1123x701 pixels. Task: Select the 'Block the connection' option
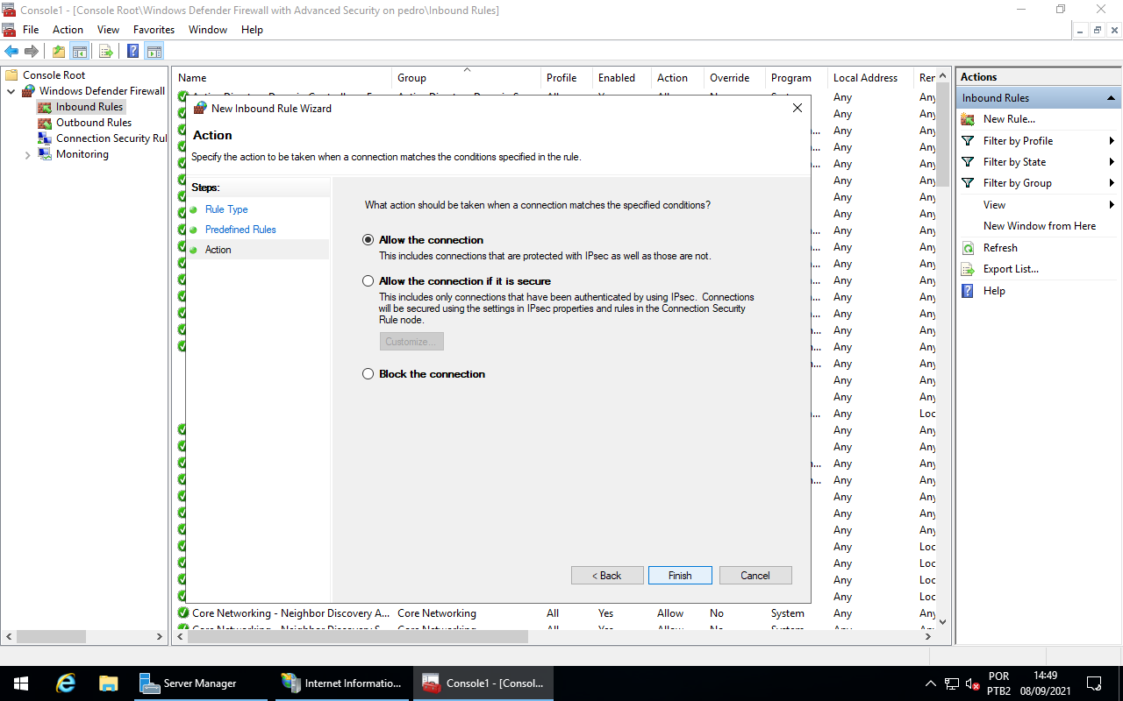click(368, 374)
